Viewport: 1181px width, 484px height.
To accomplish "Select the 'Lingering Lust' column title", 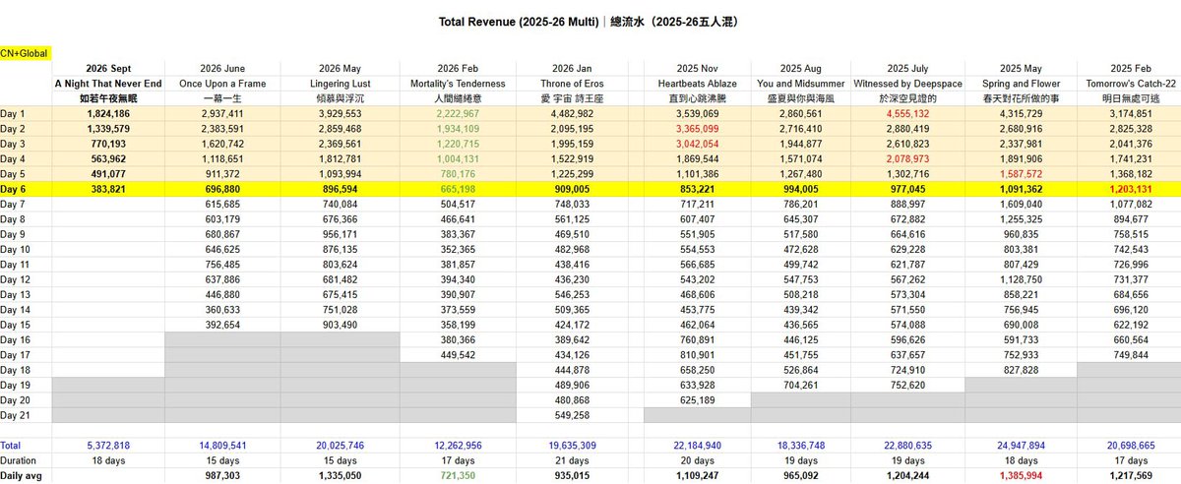I will [340, 84].
